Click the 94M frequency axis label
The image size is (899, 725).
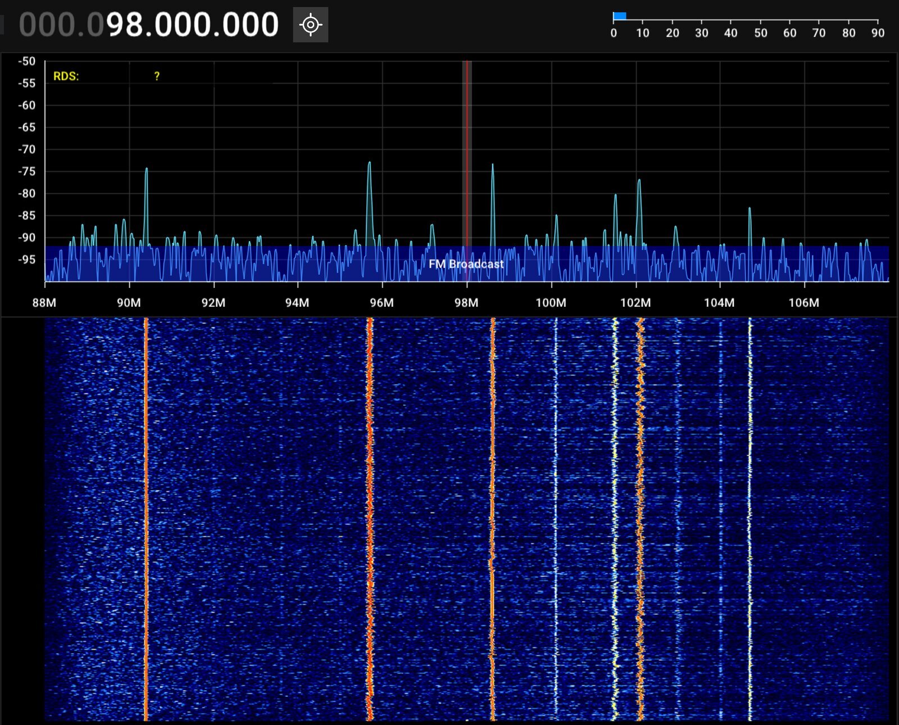pyautogui.click(x=297, y=303)
